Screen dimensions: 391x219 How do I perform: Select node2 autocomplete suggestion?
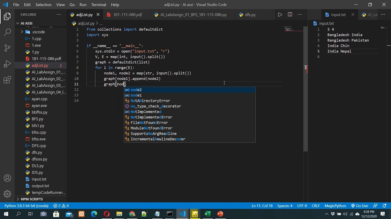(x=189, y=90)
